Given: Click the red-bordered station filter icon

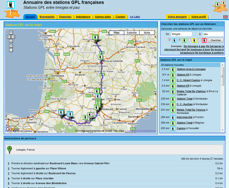Looking at the screenshot, I should click(204, 40).
